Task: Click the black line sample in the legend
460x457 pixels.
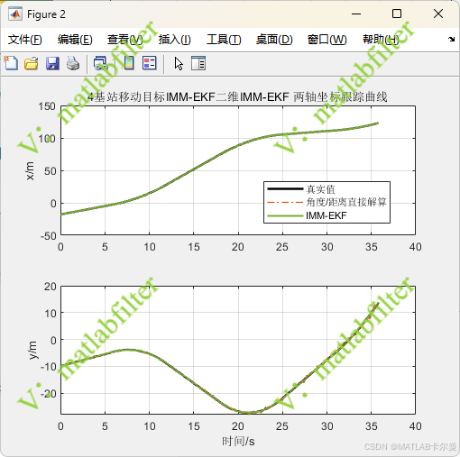Action: coord(285,189)
